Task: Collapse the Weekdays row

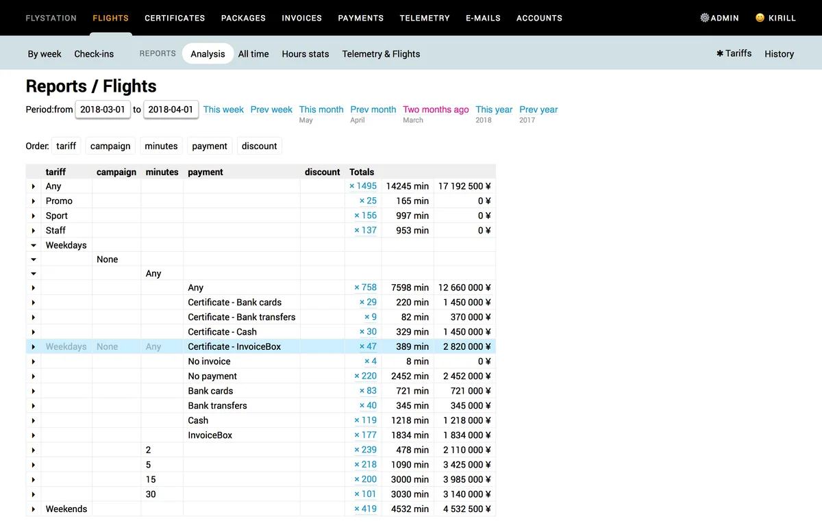Action: click(x=33, y=244)
